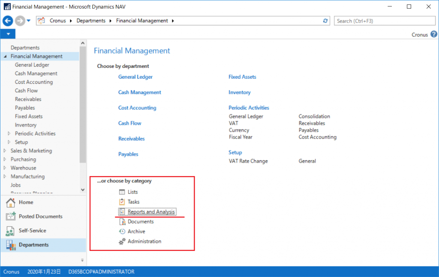Open the Inventory department link
This screenshot has height=277, width=439.
[x=239, y=92]
